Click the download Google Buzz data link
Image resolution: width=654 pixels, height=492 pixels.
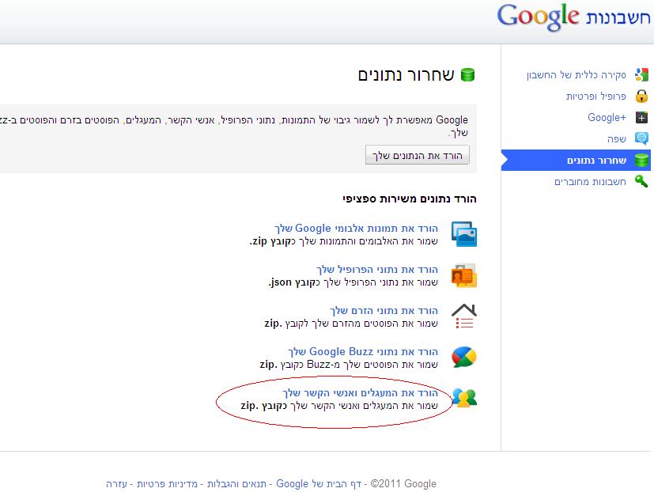tap(363, 352)
